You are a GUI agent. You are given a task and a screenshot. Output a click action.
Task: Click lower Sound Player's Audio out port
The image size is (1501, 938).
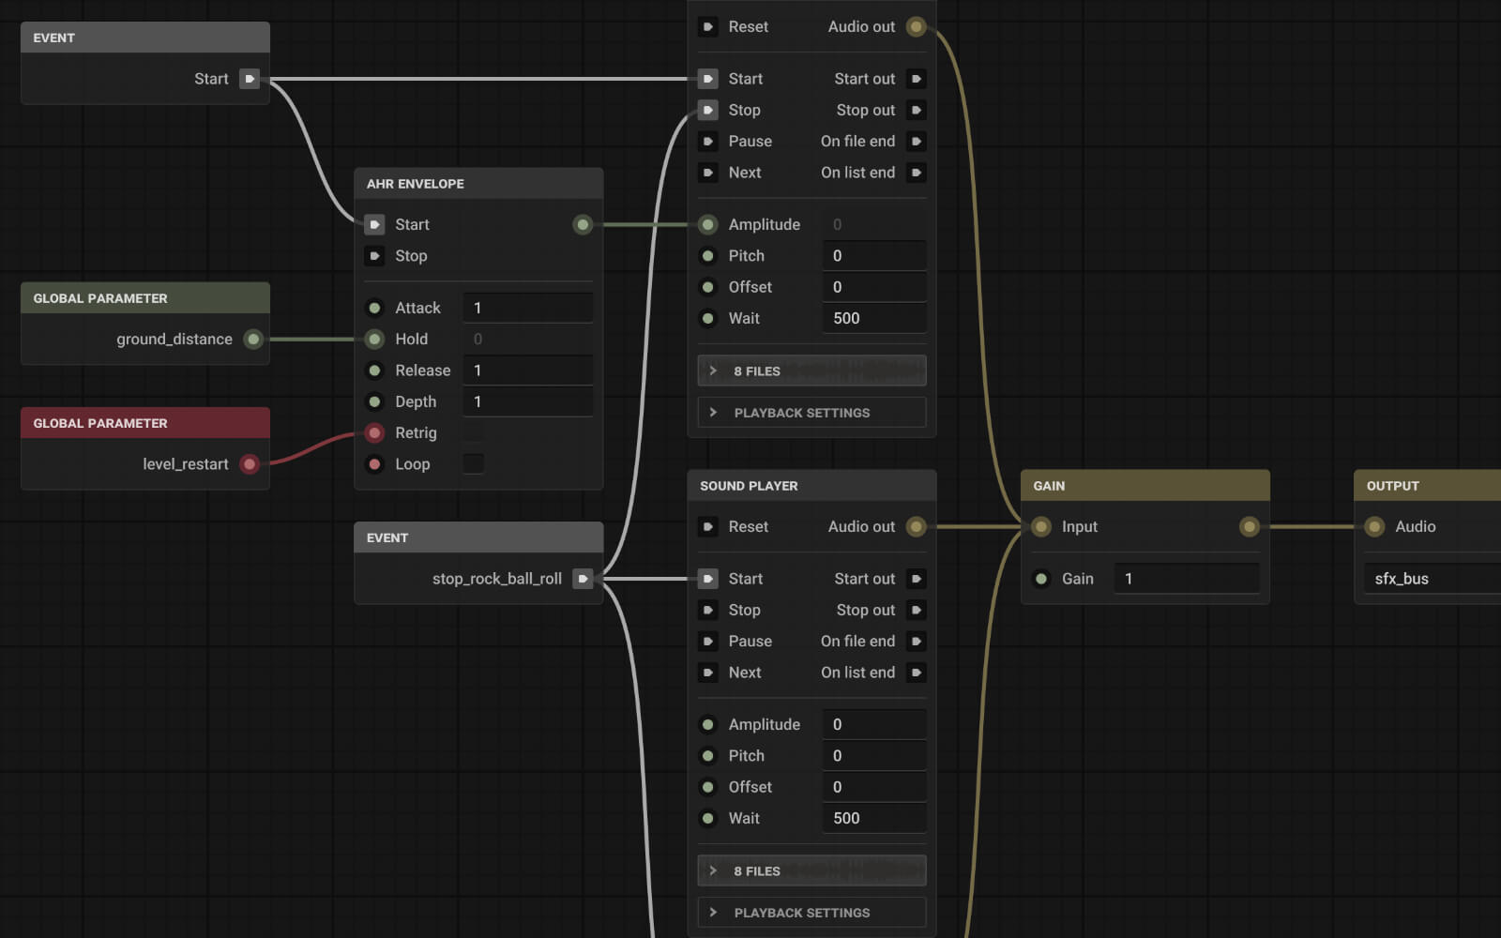point(916,526)
